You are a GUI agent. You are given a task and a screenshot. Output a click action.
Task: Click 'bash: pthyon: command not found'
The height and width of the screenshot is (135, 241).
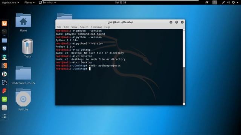pos(80,34)
